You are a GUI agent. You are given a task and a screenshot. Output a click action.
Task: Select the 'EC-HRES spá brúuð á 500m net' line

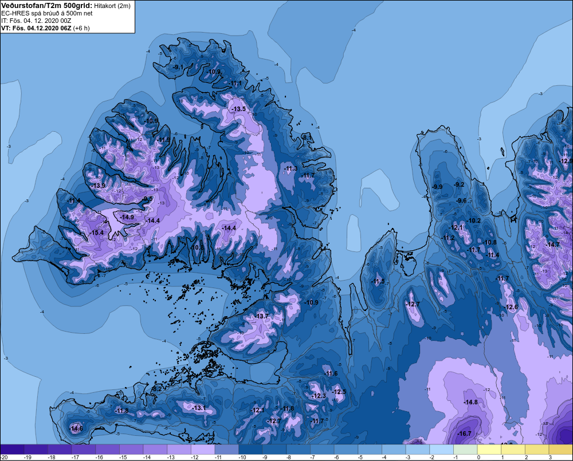click(47, 13)
